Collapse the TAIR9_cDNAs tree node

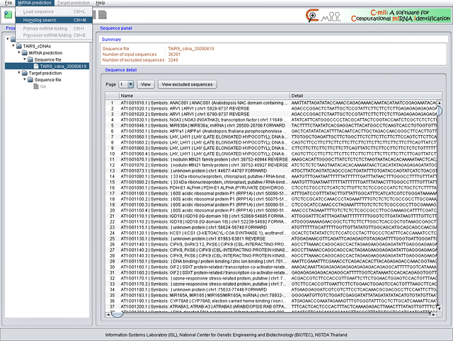pyautogui.click(x=13, y=45)
